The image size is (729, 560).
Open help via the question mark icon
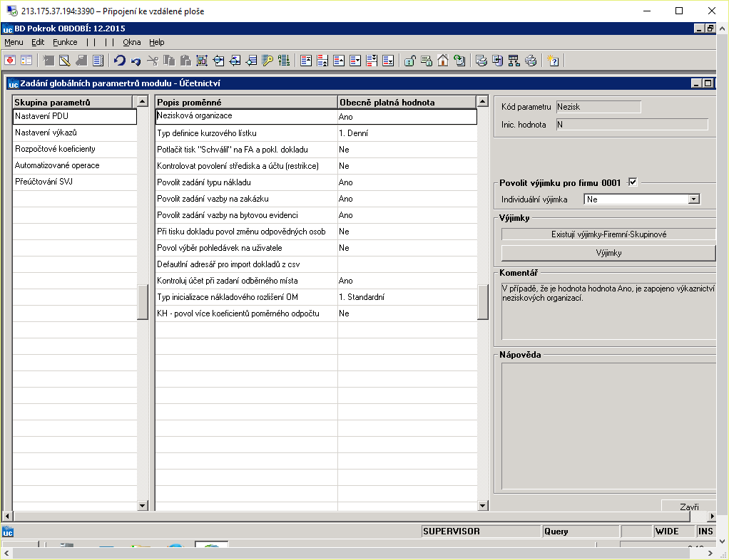coord(553,61)
